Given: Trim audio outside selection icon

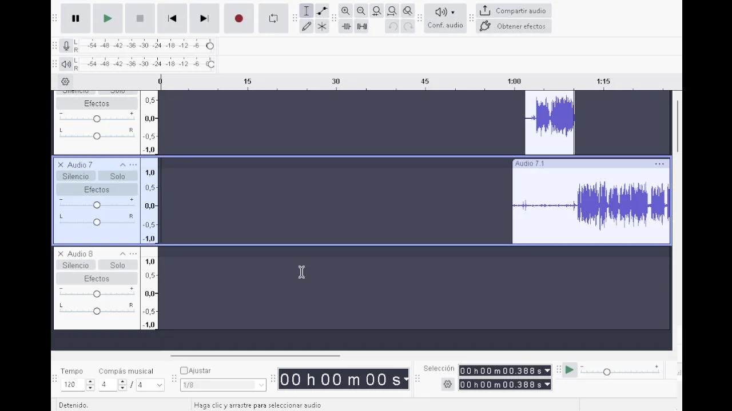Looking at the screenshot, I should pos(346,26).
